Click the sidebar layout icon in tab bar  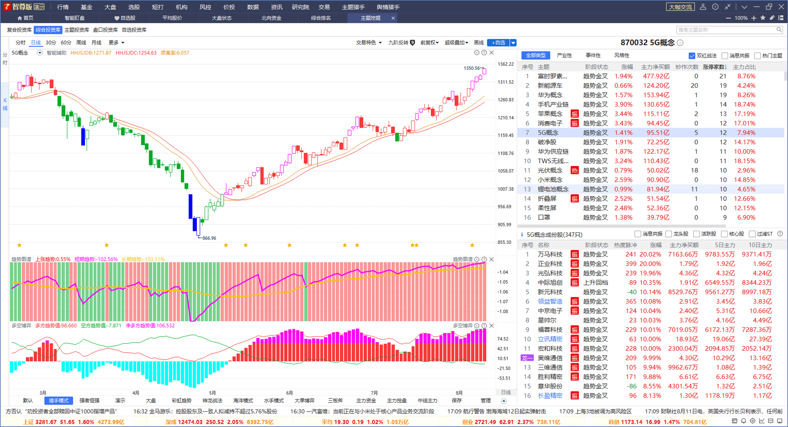coord(781,18)
